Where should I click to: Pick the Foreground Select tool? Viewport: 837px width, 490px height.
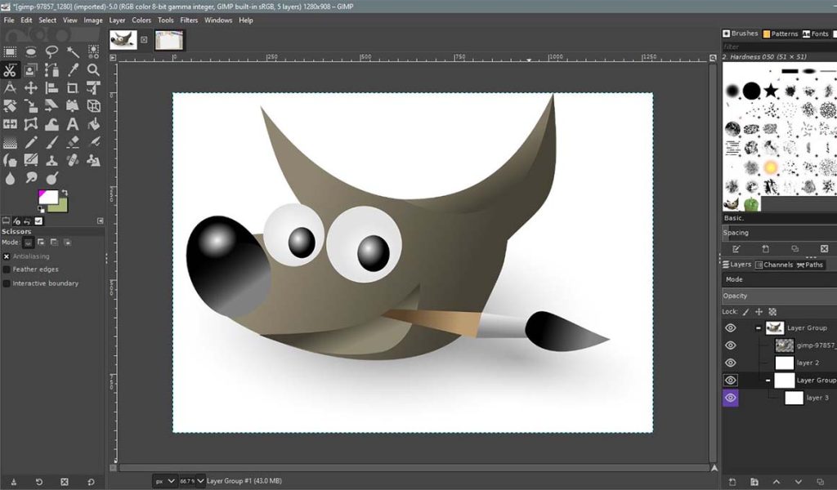[x=31, y=70]
